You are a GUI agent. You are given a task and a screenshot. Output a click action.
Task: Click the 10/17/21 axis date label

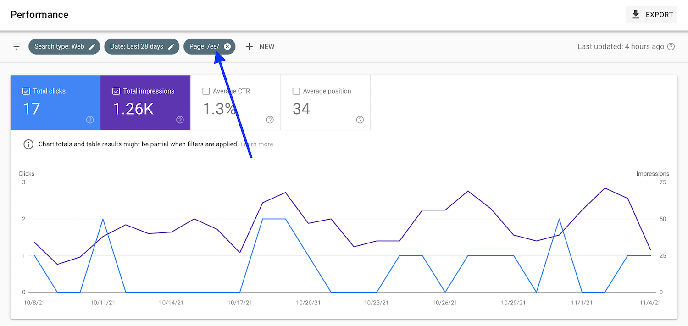(x=239, y=303)
